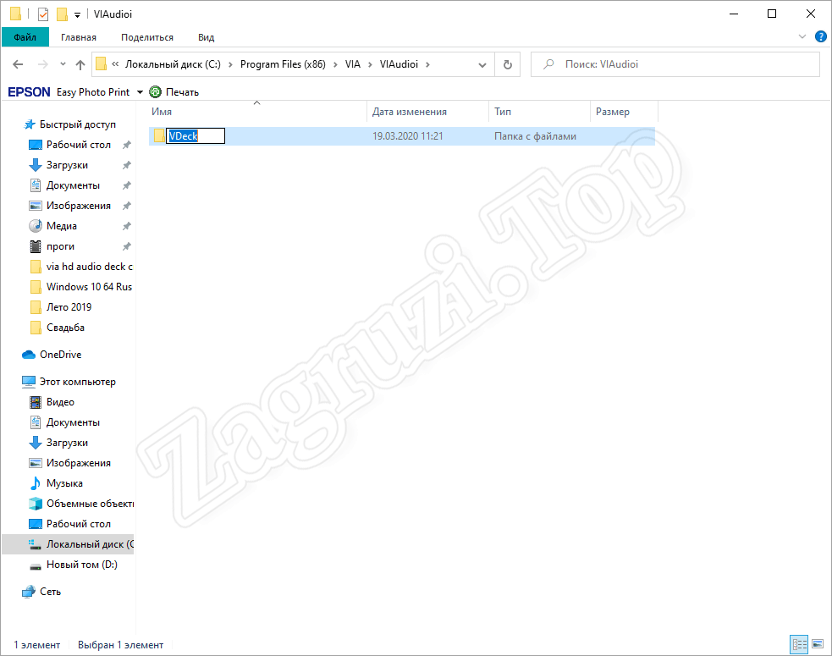The height and width of the screenshot is (656, 832).
Task: Switch to large thumbnails view layout
Action: pos(817,645)
